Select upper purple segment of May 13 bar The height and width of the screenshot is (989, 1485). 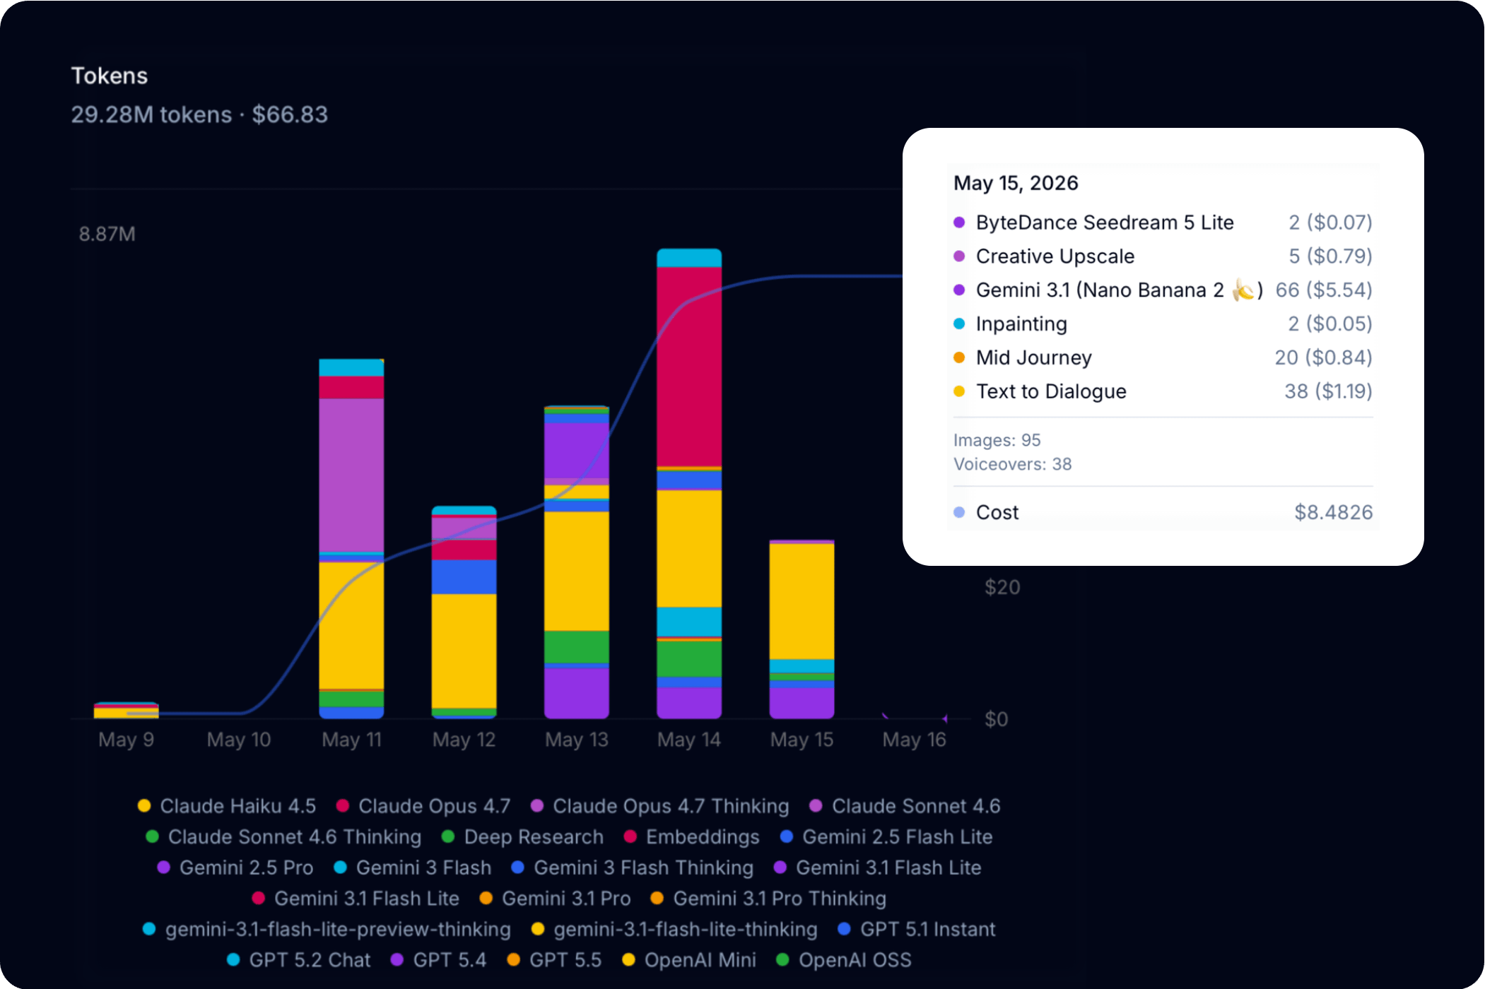577,451
